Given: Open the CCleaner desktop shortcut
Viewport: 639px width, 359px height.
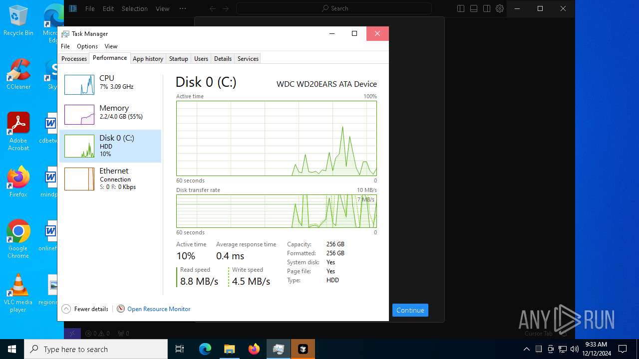Looking at the screenshot, I should tap(18, 74).
